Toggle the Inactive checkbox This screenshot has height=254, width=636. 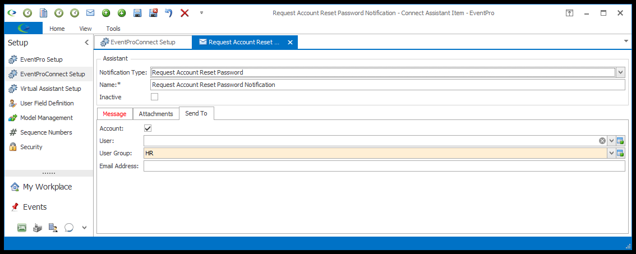click(x=155, y=97)
